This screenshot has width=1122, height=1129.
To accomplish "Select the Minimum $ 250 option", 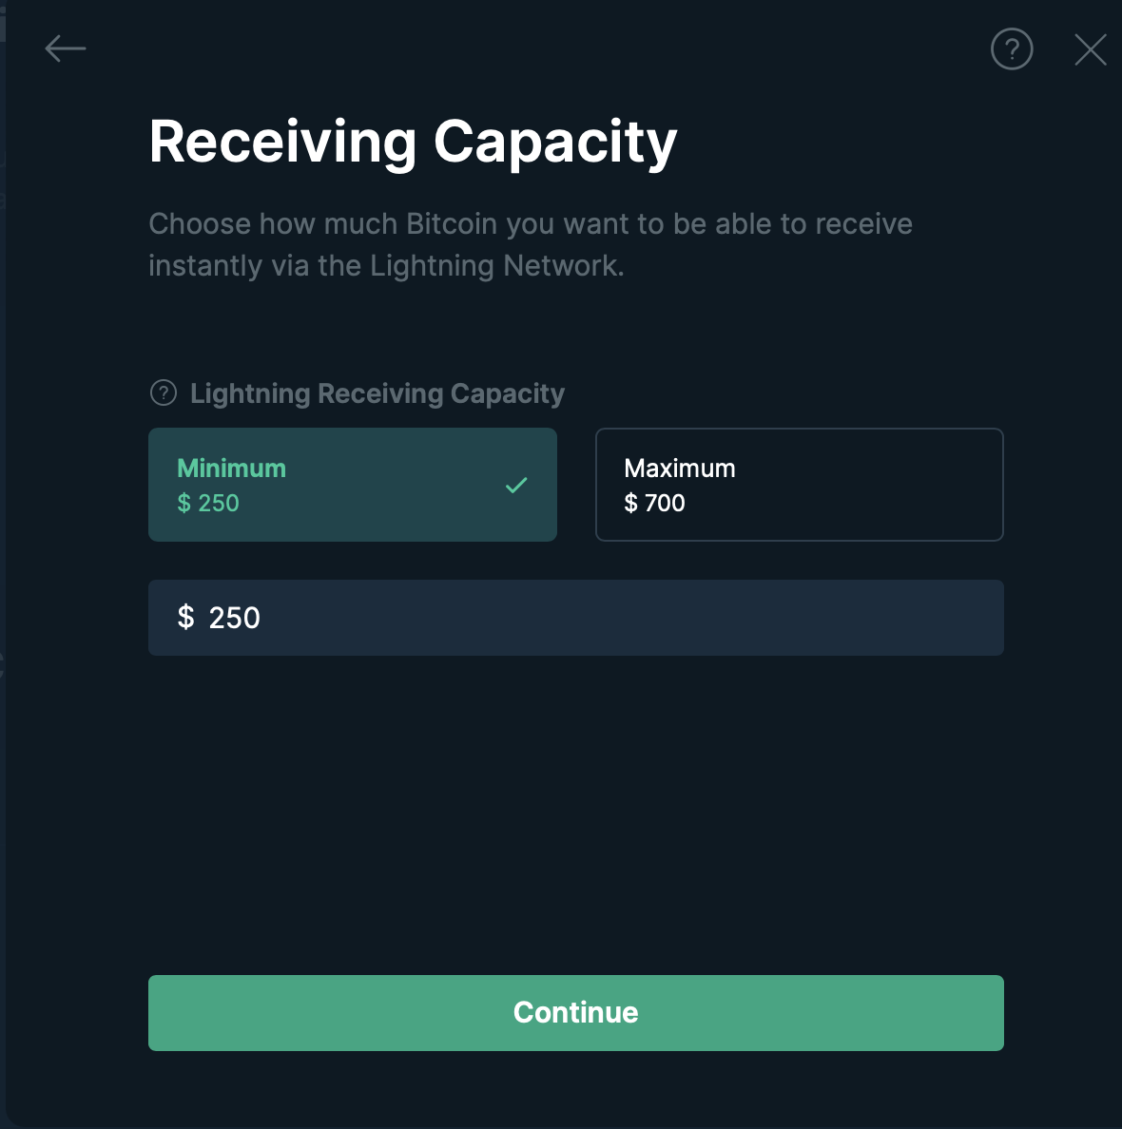I will [x=353, y=485].
